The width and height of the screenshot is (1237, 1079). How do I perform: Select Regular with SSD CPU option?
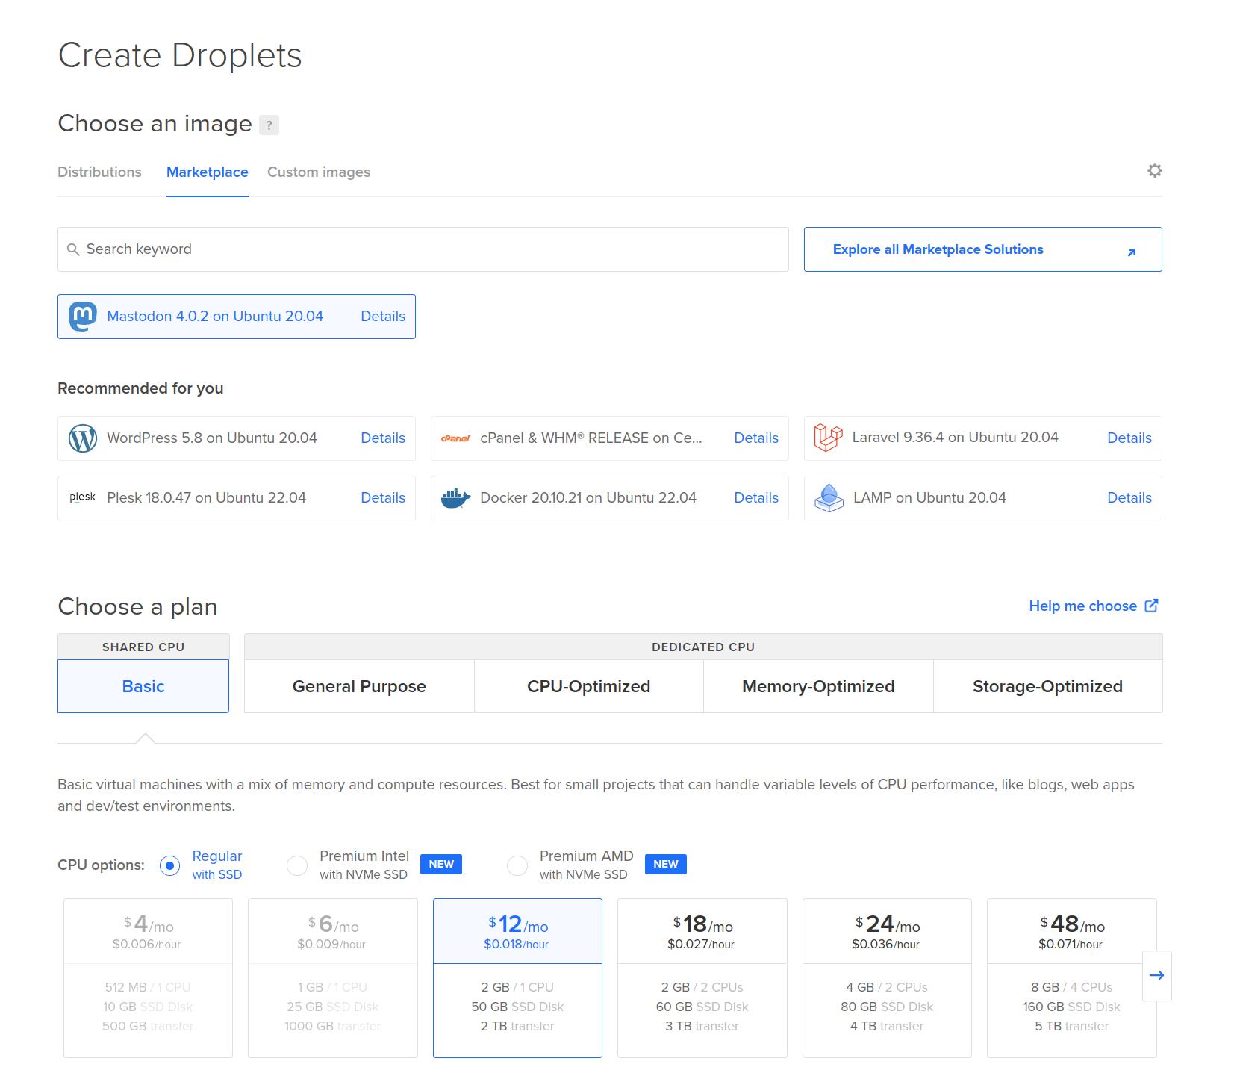click(x=170, y=865)
